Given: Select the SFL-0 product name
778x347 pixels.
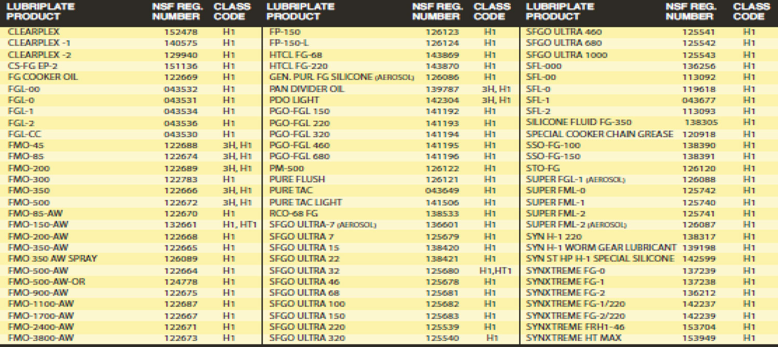Looking at the screenshot, I should [537, 89].
